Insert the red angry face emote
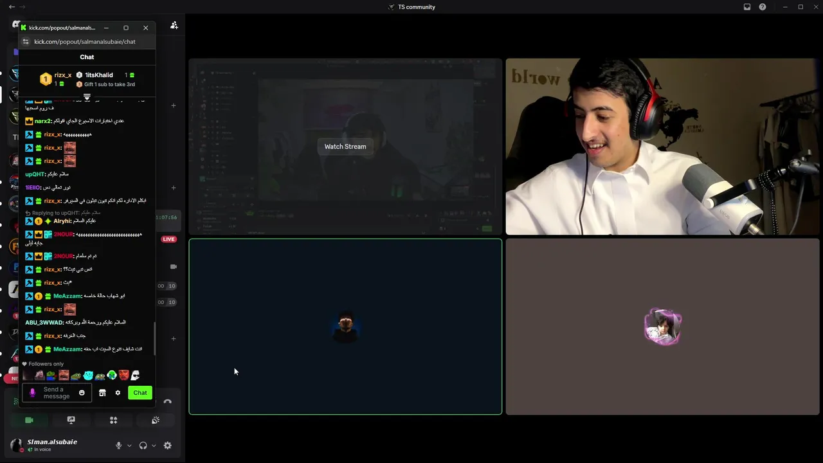The width and height of the screenshot is (823, 463). click(124, 375)
